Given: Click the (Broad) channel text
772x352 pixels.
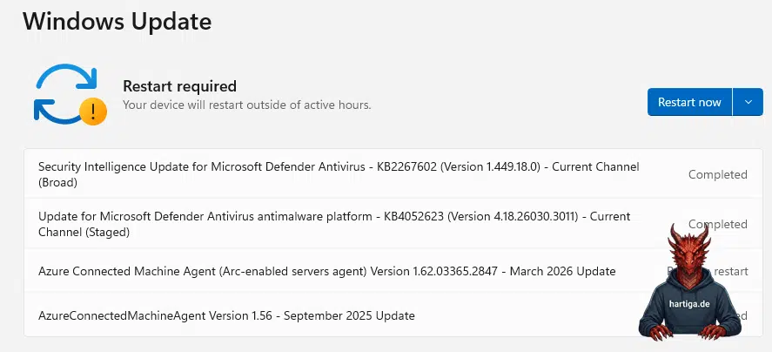Looking at the screenshot, I should click(x=57, y=182).
